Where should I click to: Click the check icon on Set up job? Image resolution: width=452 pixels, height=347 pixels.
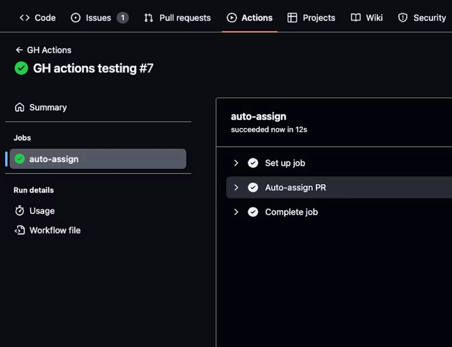253,163
